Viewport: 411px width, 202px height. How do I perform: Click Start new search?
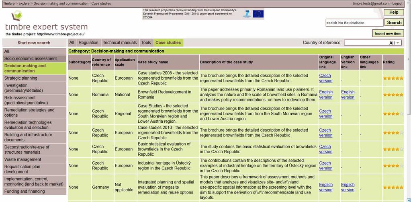click(x=34, y=43)
